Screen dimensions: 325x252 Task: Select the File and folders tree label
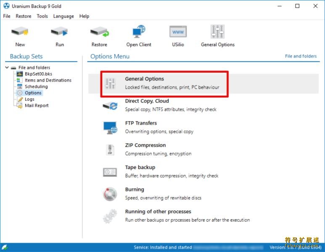pyautogui.click(x=34, y=68)
